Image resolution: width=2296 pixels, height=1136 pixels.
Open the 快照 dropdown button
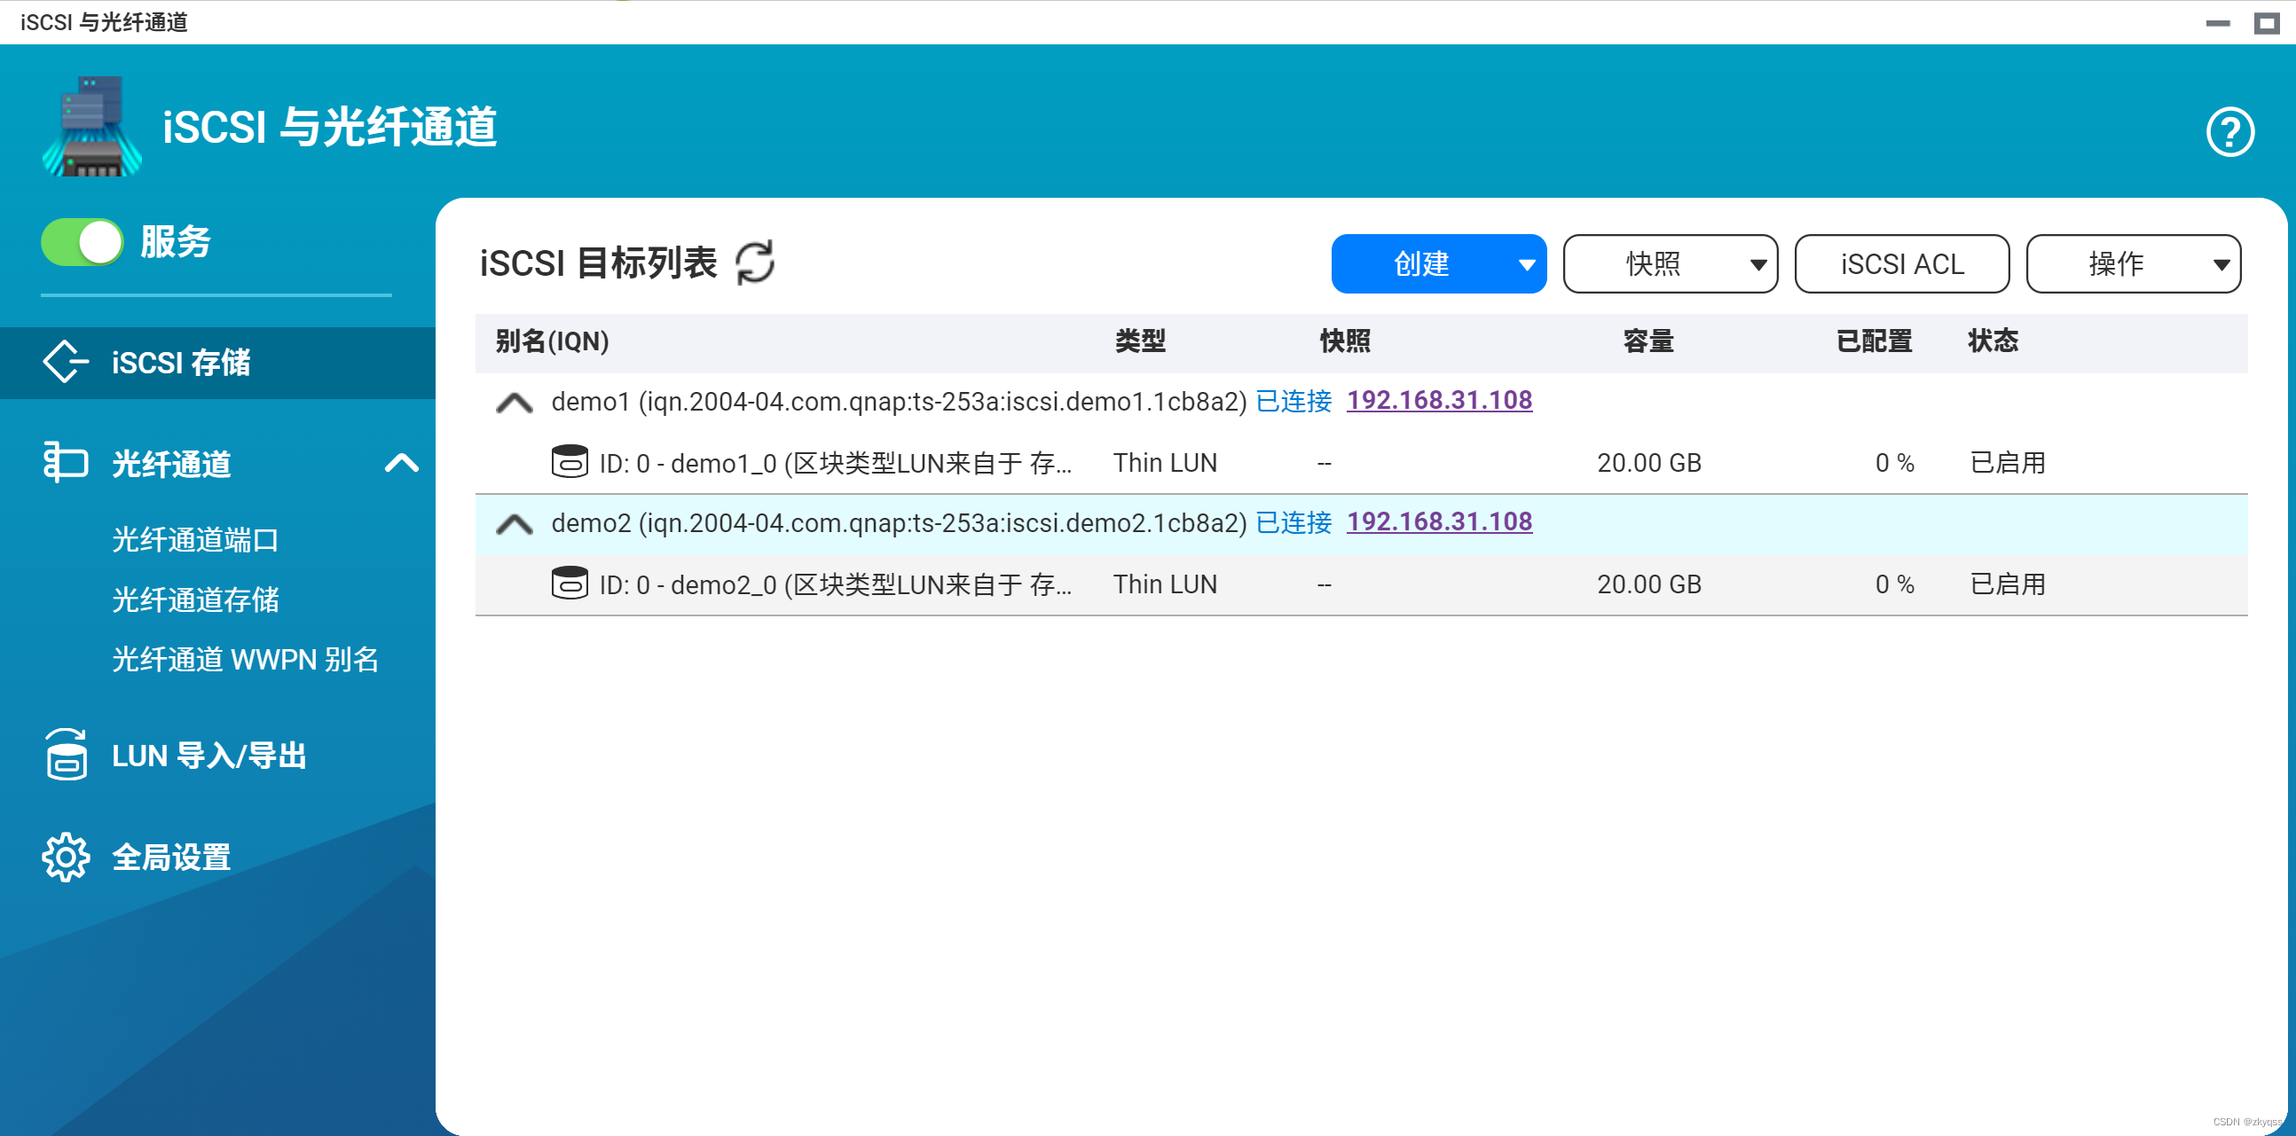point(1670,263)
